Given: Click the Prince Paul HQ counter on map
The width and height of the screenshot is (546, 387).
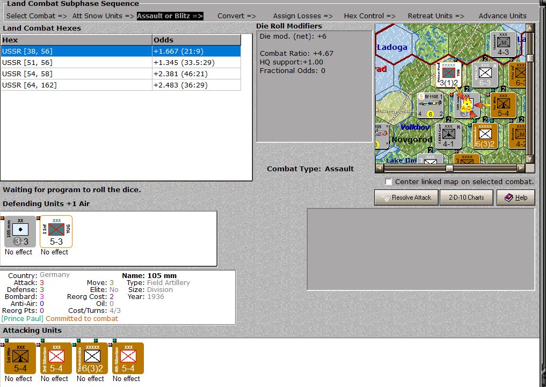Looking at the screenshot, I should 449,75.
